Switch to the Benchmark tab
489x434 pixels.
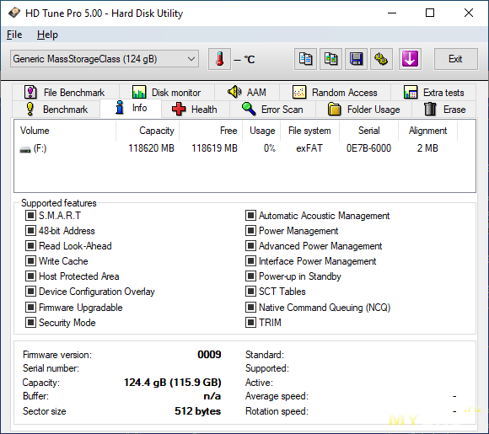click(x=56, y=110)
